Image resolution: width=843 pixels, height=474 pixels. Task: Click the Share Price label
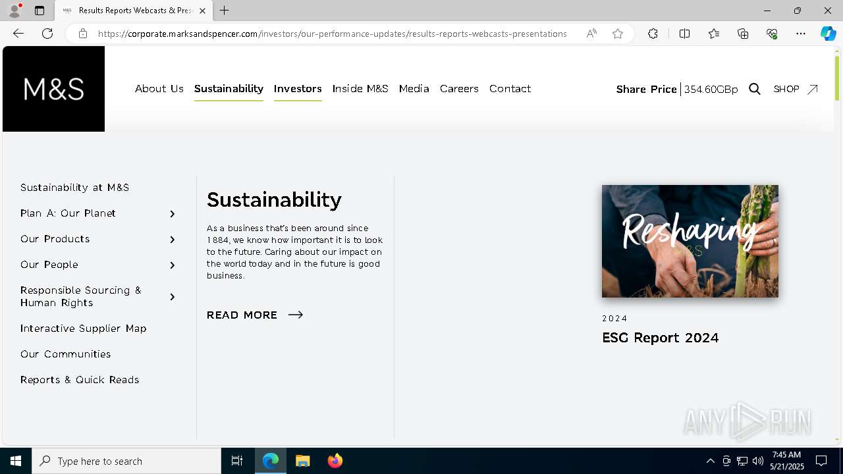pos(646,89)
